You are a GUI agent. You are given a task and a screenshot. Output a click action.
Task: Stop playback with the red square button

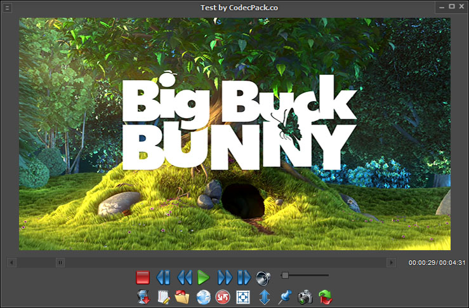pos(143,278)
